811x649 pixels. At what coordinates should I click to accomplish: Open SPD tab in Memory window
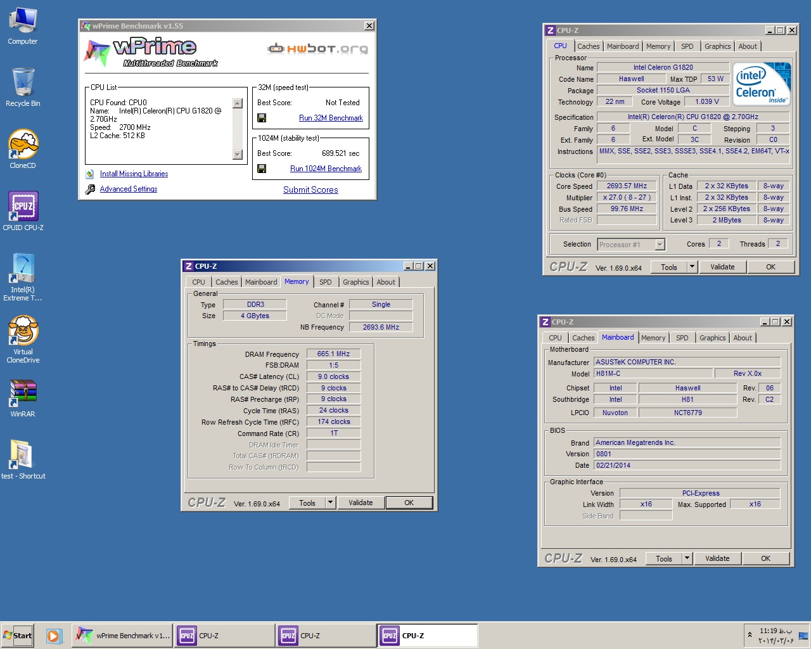(326, 282)
